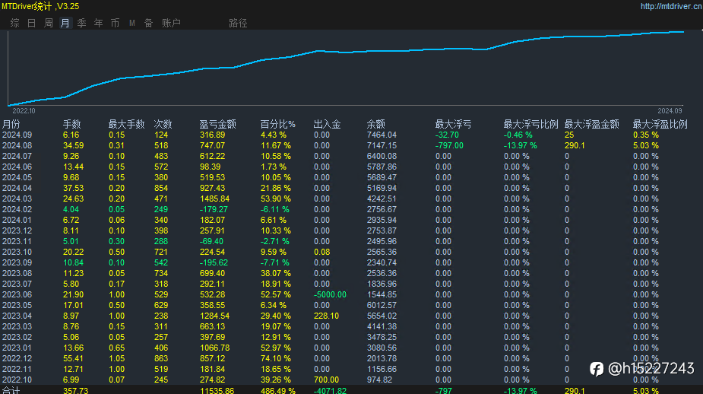Click the 盈亏金额 column header

click(x=217, y=124)
